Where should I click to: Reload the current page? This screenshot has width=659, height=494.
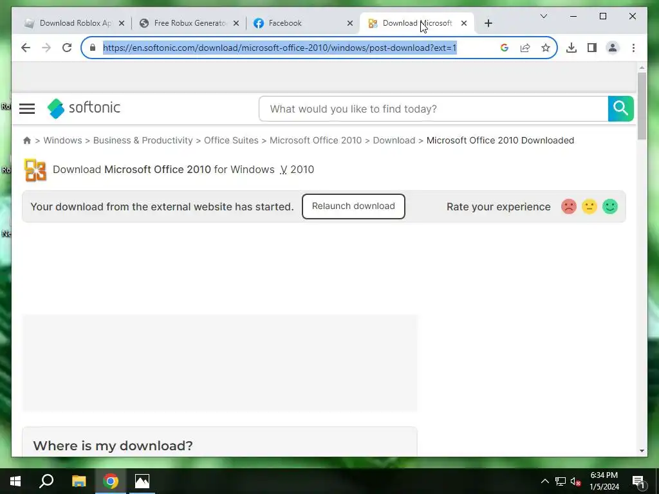click(x=67, y=48)
